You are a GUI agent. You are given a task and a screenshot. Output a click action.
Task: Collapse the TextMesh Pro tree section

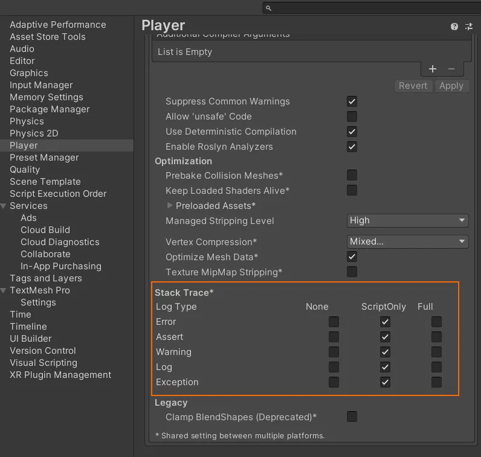point(4,290)
